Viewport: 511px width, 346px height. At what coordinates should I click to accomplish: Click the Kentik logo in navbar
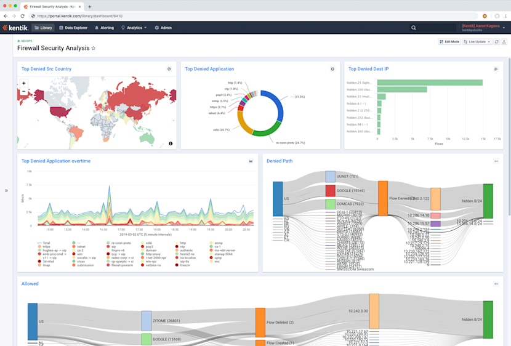coord(15,28)
